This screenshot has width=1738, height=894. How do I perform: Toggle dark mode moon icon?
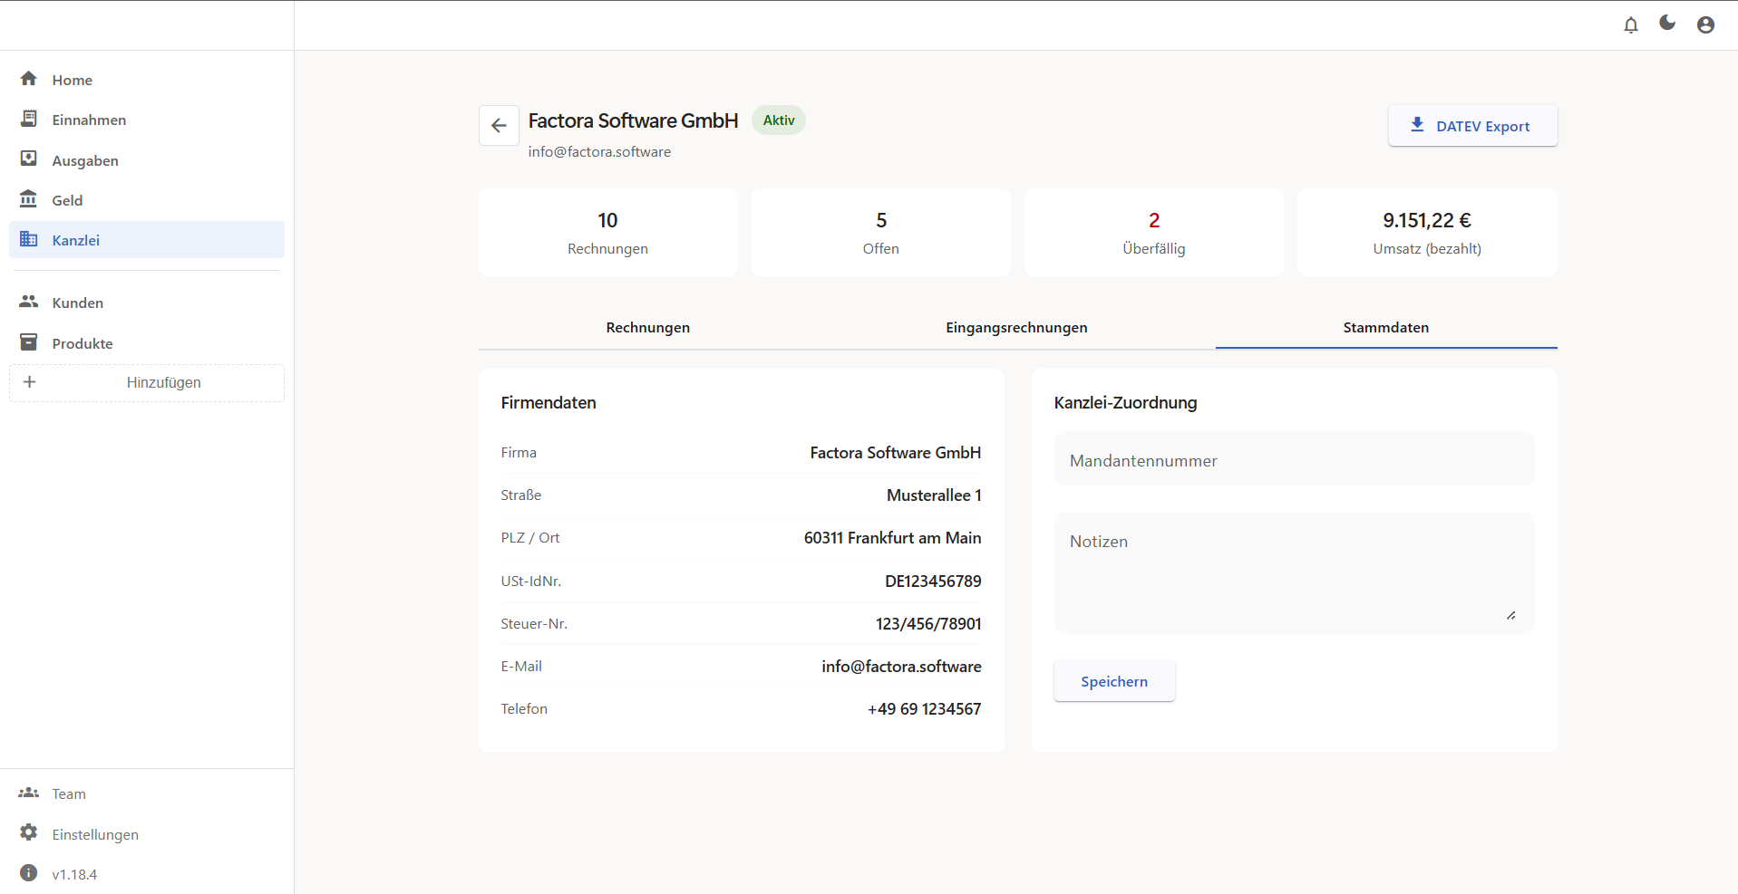click(1667, 24)
